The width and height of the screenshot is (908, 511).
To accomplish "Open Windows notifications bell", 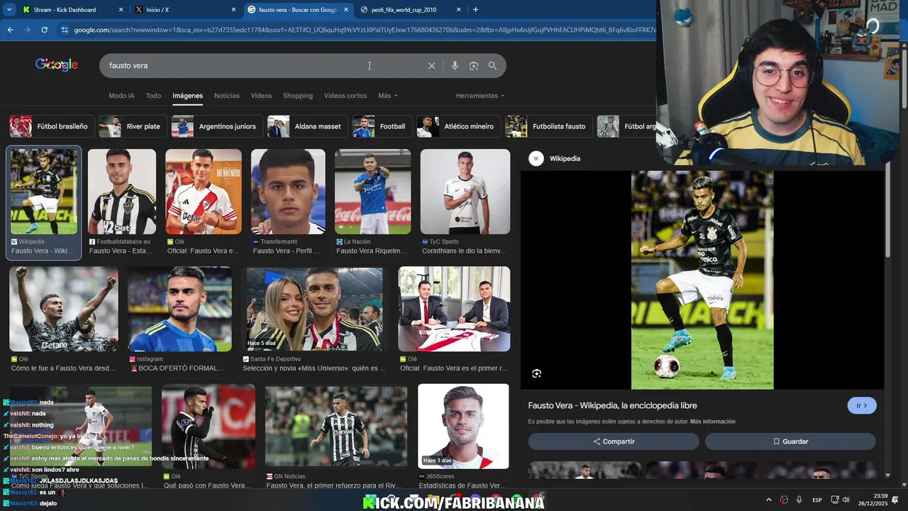I will 895,500.
